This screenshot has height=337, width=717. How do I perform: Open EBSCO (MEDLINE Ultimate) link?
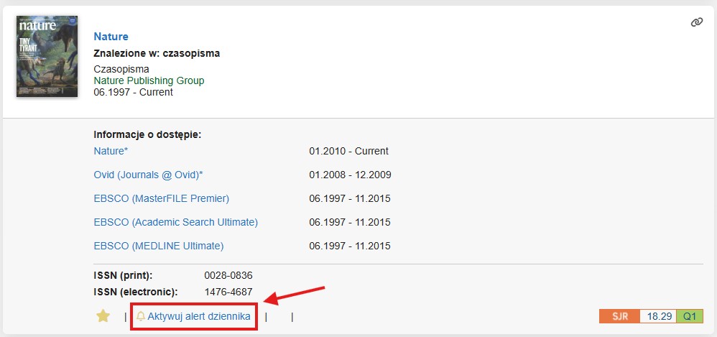click(x=159, y=246)
